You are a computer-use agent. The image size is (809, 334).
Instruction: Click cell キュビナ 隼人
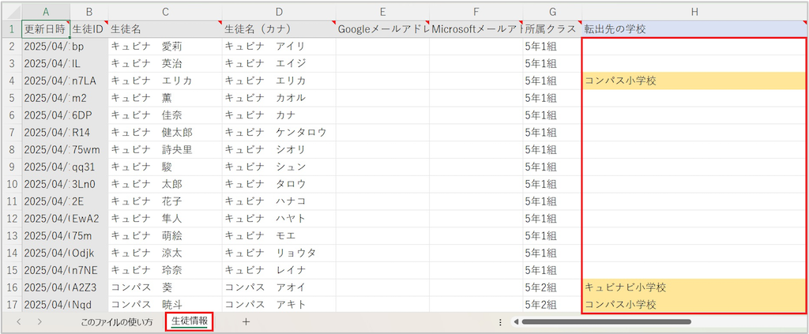(165, 218)
